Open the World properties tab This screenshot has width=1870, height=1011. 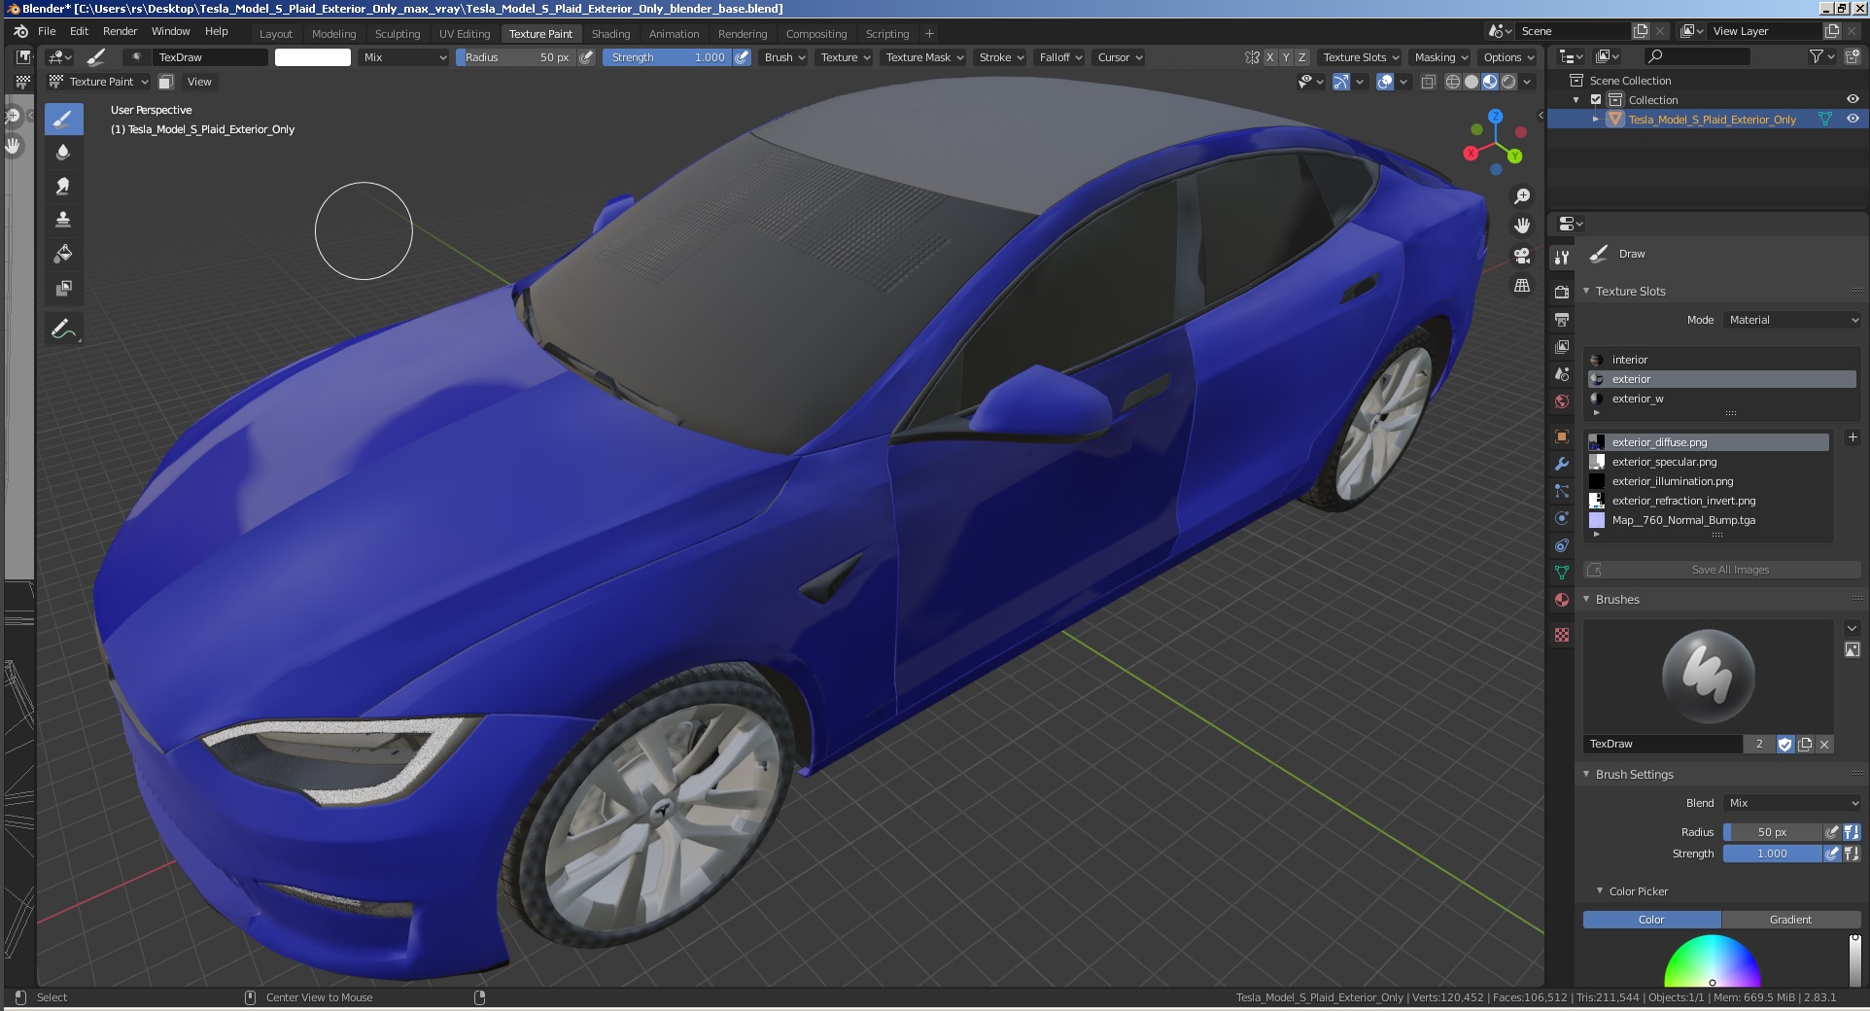(x=1562, y=401)
